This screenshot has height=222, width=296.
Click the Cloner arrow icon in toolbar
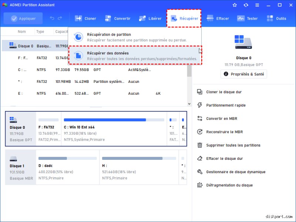click(78, 18)
